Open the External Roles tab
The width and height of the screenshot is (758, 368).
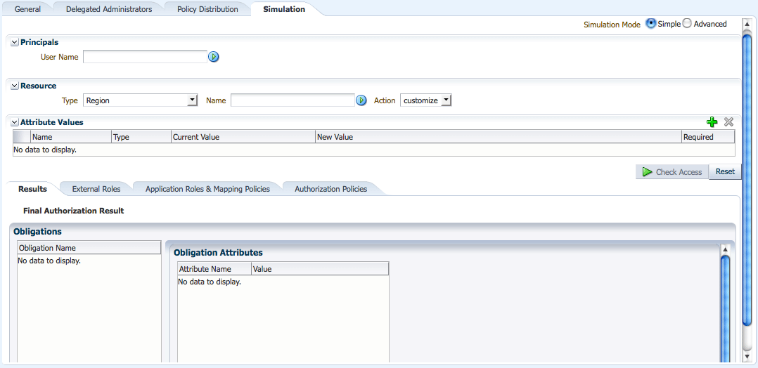click(96, 189)
